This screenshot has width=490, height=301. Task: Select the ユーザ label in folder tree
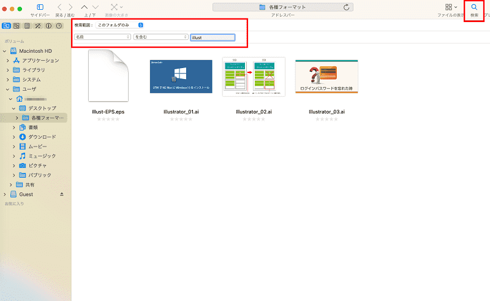click(x=29, y=89)
